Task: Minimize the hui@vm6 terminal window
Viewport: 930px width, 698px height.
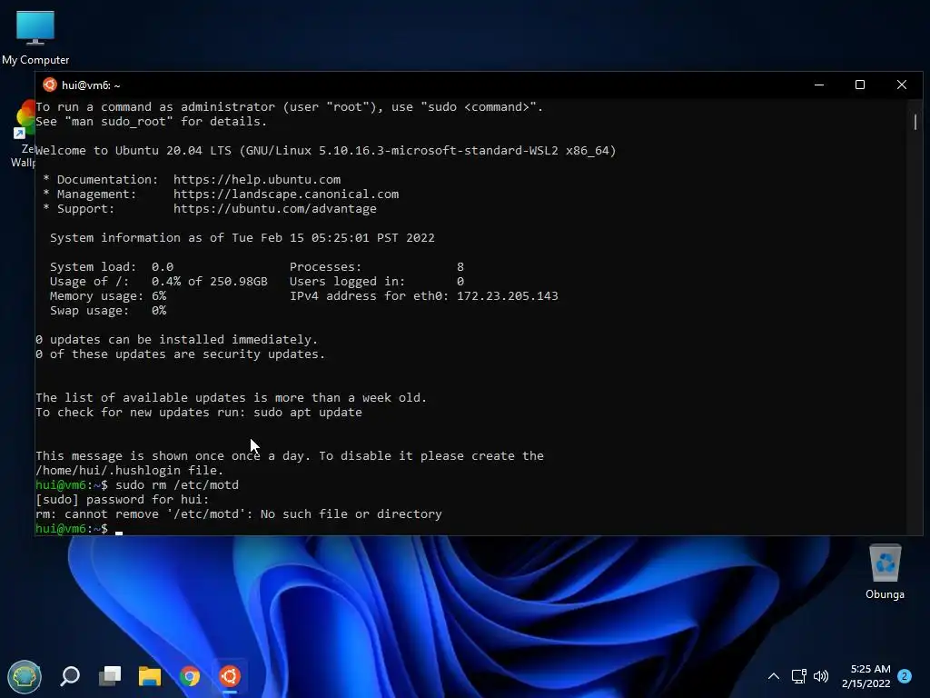Action: 819,85
